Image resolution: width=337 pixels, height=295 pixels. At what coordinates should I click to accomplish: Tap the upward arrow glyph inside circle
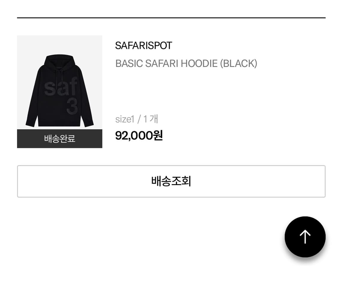coord(305,237)
